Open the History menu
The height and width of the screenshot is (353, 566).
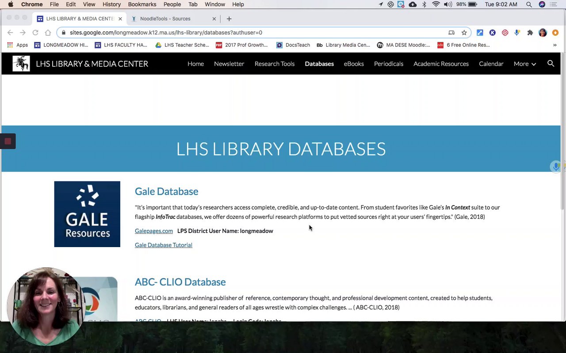[x=111, y=4]
